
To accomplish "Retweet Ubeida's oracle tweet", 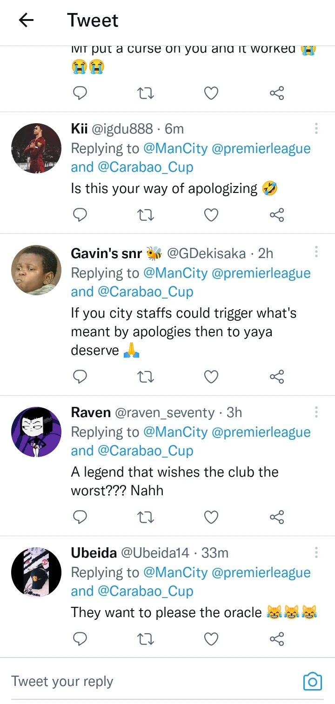I will tap(146, 640).
